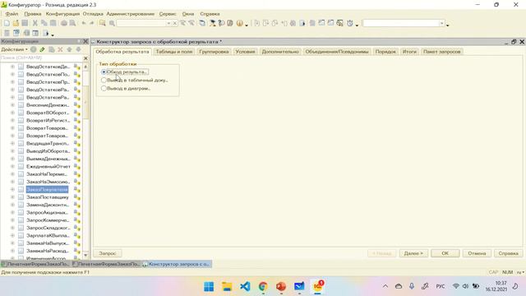The image size is (526, 296).
Task: Switch to the 'Пакет запросов' tab
Action: point(442,52)
